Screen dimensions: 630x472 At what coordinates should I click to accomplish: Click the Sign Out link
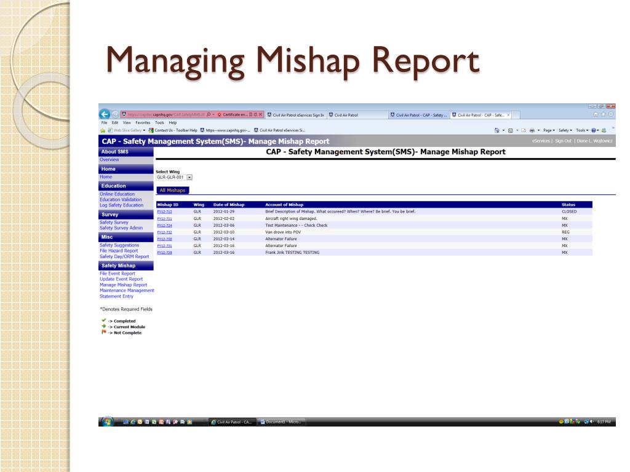click(x=564, y=141)
